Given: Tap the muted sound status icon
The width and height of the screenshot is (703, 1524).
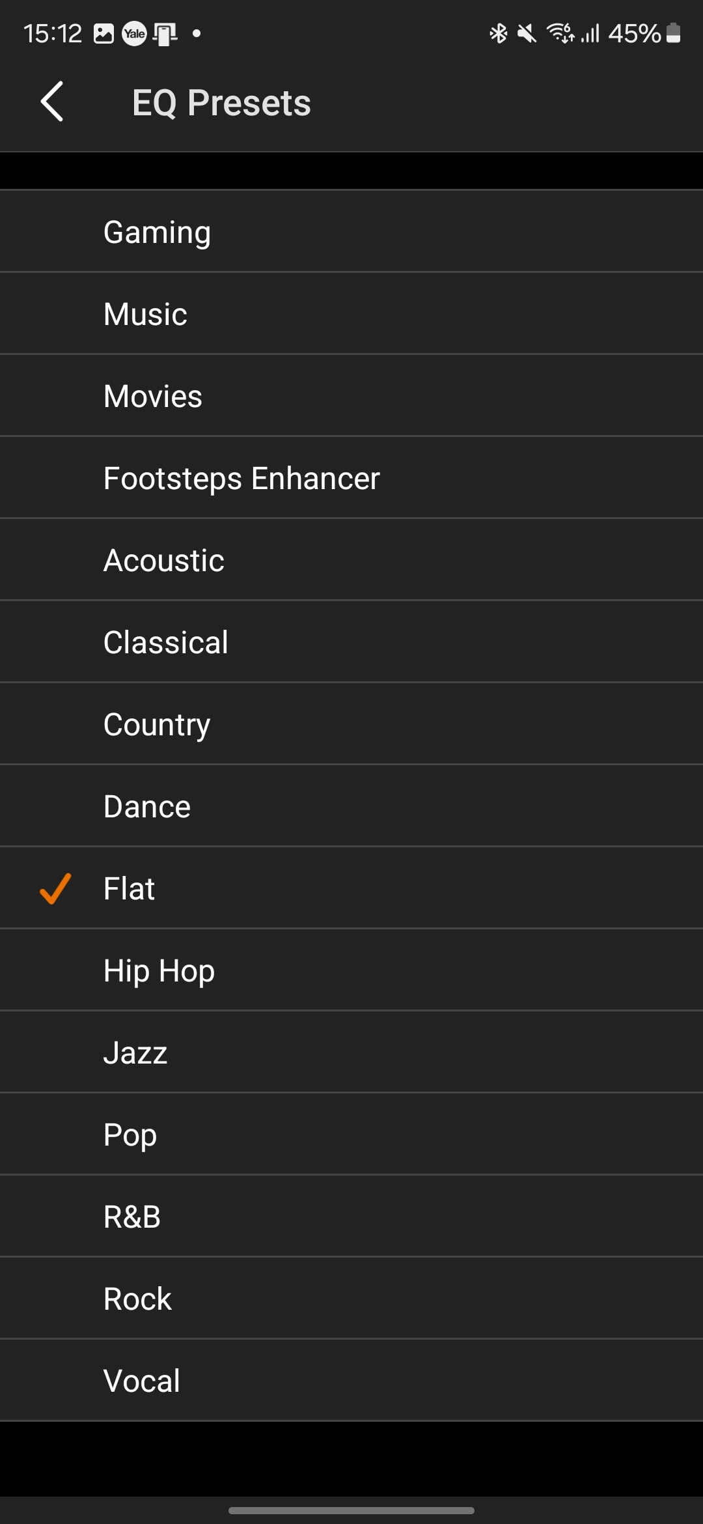Looking at the screenshot, I should pyautogui.click(x=527, y=33).
